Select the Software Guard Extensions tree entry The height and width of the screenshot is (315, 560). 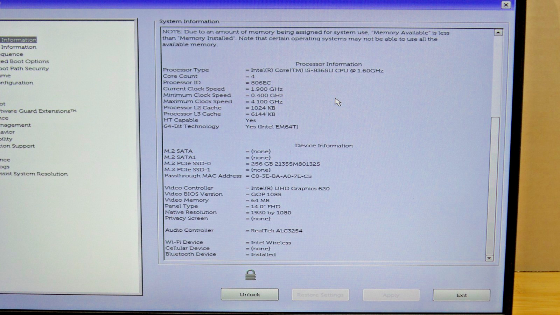tap(38, 111)
